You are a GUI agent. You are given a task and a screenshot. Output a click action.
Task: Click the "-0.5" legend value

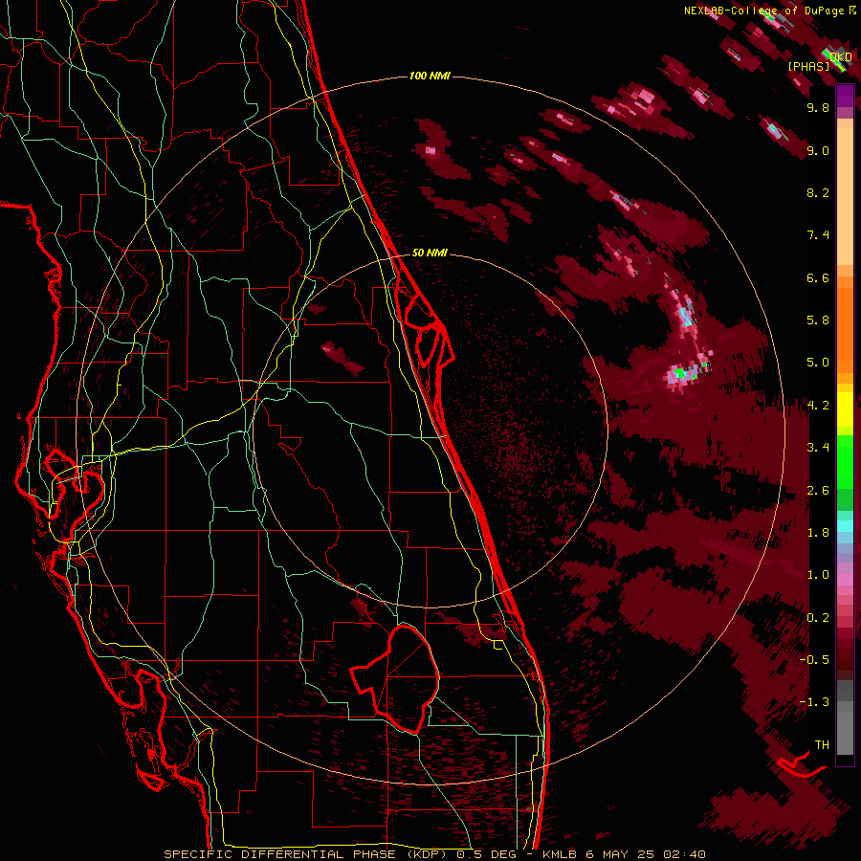tap(814, 660)
